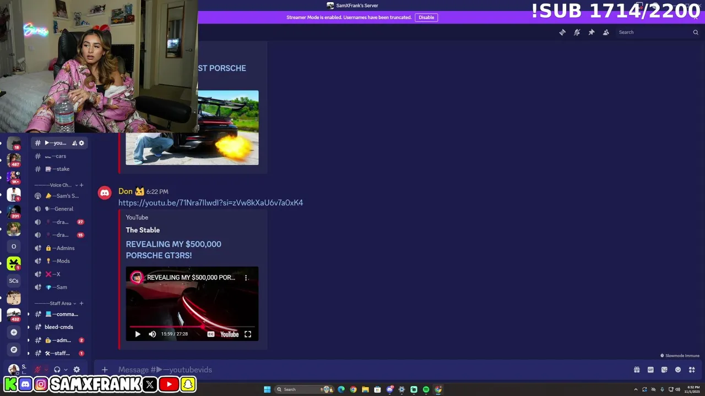Image resolution: width=705 pixels, height=396 pixels.
Task: Join the General voice channel
Action: click(x=59, y=209)
